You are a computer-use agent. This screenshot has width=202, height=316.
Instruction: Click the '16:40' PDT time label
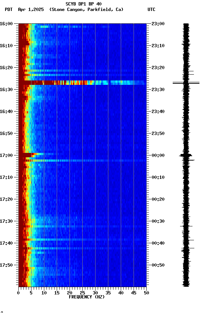tap(6, 112)
